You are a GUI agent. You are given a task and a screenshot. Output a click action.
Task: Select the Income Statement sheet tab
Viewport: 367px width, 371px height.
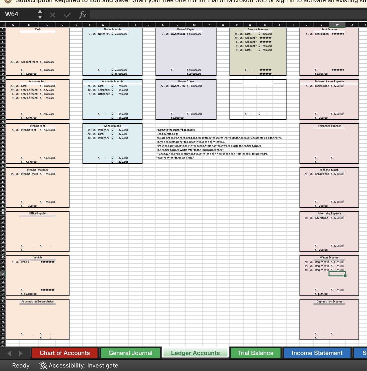click(317, 353)
